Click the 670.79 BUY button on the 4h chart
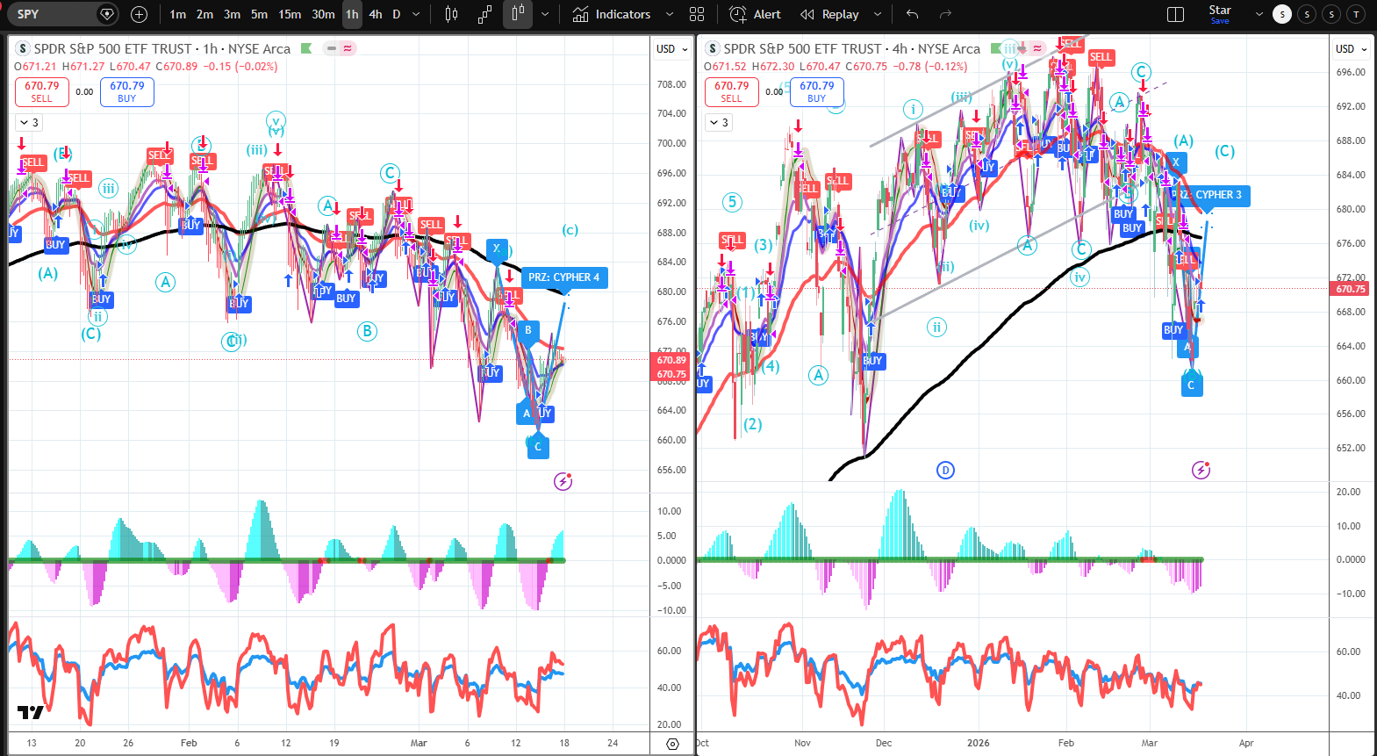The height and width of the screenshot is (756, 1377). 817,92
